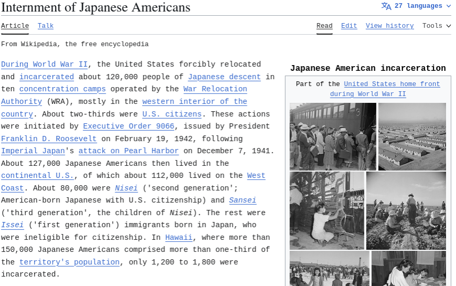The image size is (456, 286).
Task: Follow the During World War II link
Action: (x=44, y=64)
